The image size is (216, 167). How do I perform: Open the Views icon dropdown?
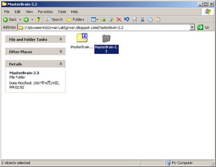(94, 19)
